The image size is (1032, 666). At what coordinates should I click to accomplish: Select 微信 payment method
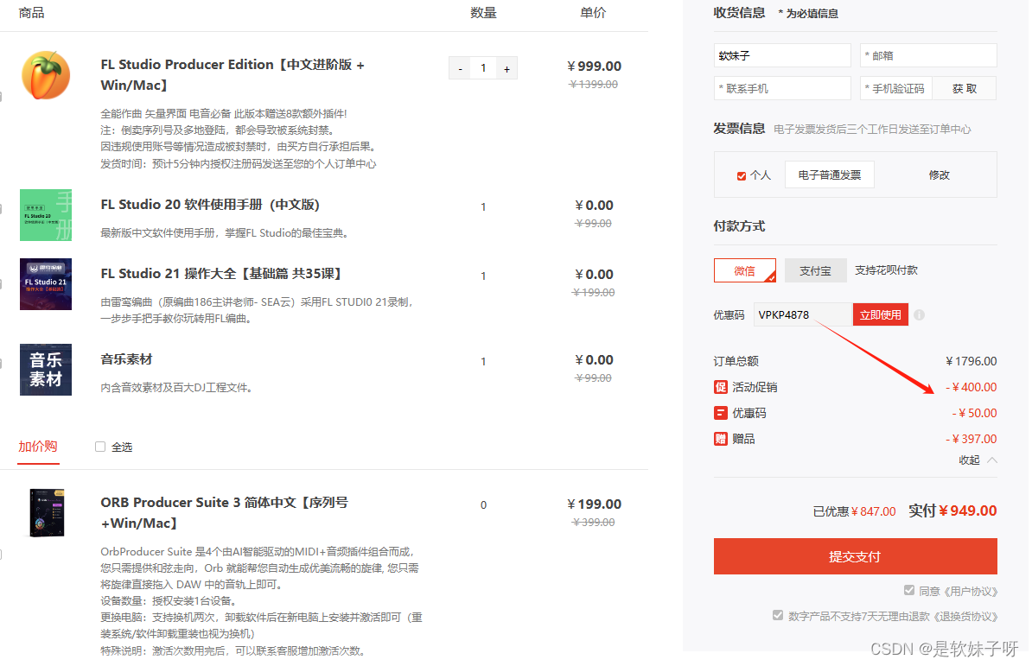(x=745, y=270)
